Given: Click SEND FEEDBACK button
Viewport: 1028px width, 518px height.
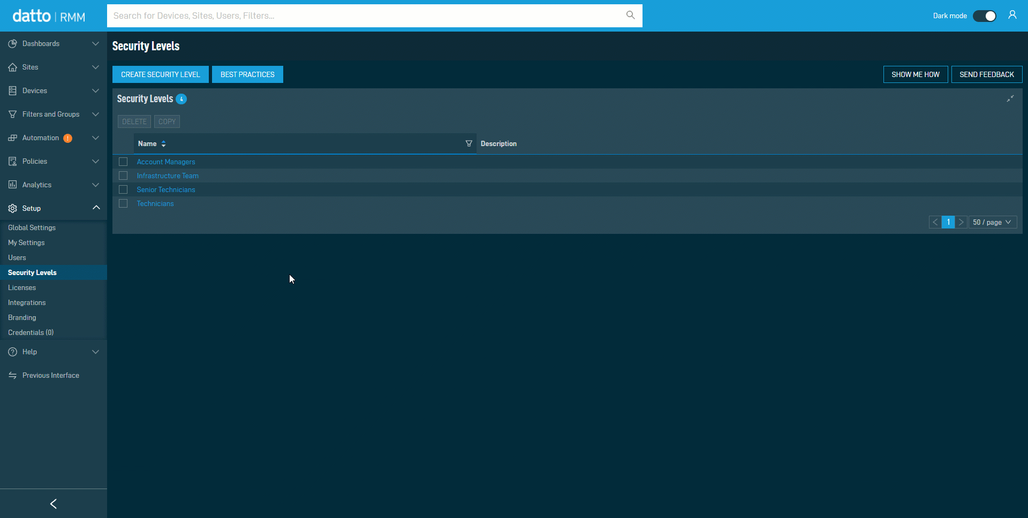Looking at the screenshot, I should (987, 74).
